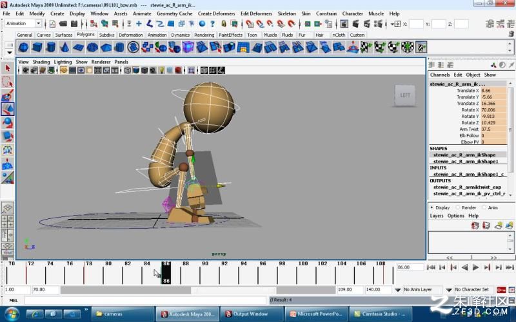Open the Create Deformers menu
The height and width of the screenshot is (322, 516).
click(x=217, y=14)
